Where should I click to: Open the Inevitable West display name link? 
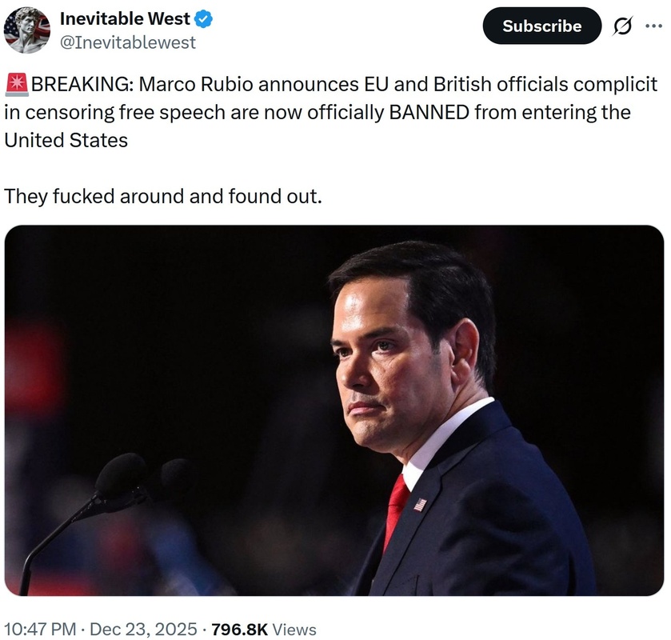tap(125, 19)
